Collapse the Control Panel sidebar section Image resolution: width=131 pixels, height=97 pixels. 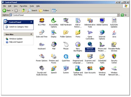(31, 22)
